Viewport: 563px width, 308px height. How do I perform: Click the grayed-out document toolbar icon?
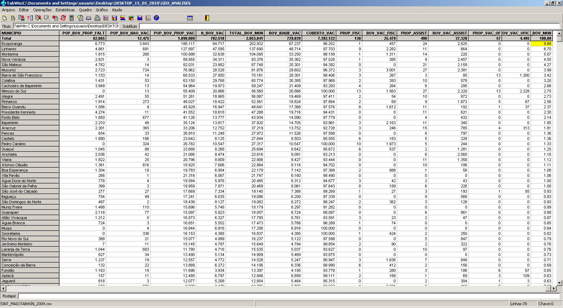47,18
